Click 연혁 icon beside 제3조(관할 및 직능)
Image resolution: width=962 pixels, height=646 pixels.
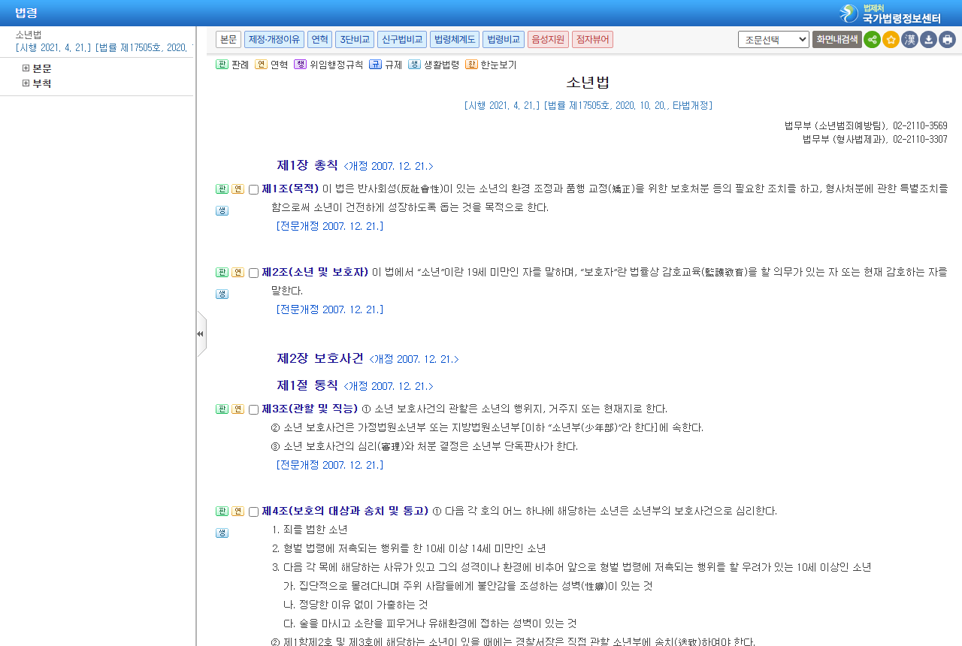tap(237, 409)
